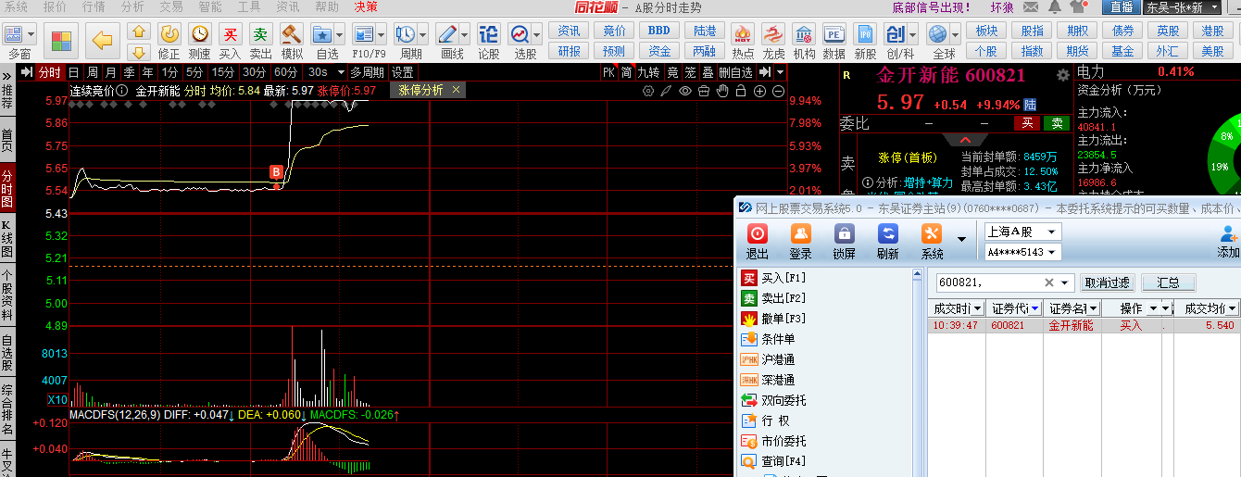
Task: Click gear settings icon beside 金开新能 600821
Action: pos(1062,75)
